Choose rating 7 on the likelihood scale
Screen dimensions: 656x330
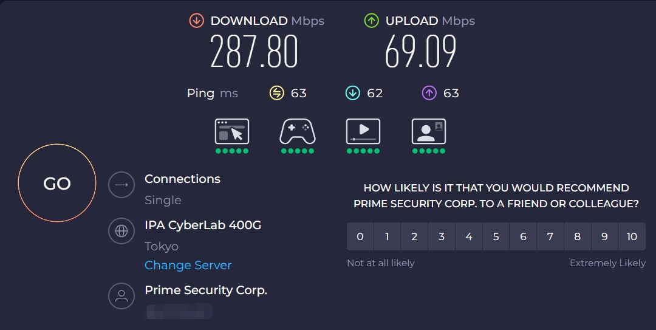[550, 236]
